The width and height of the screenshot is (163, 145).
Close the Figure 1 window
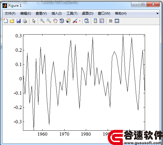(x=153, y=4)
